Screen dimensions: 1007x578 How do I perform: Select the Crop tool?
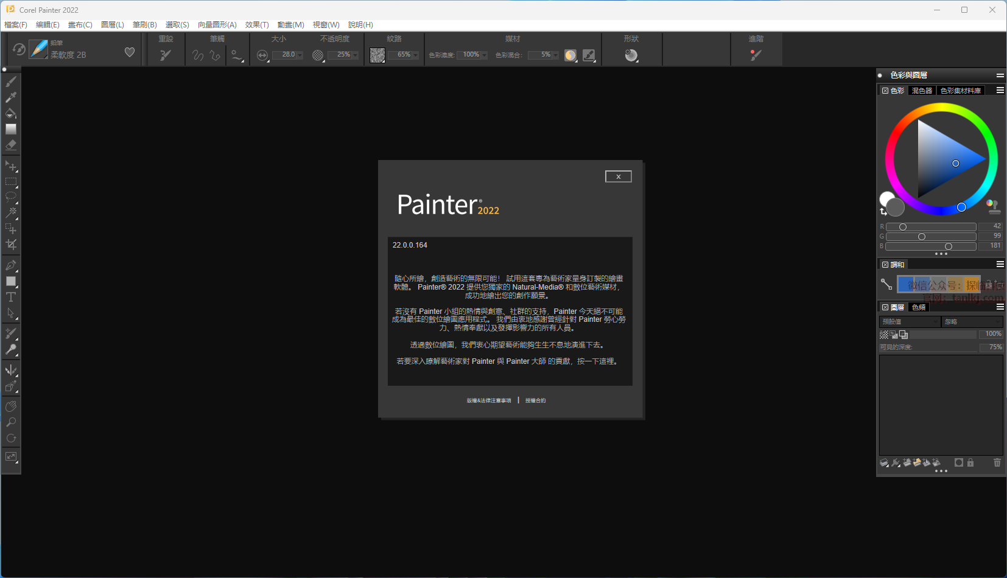(11, 245)
